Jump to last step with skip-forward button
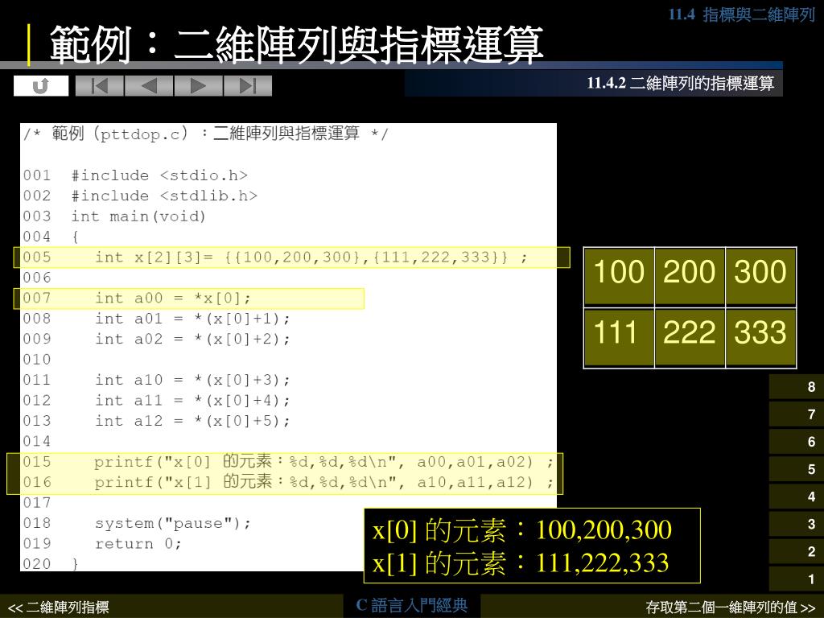Viewport: 824px width, 618px height. point(248,85)
